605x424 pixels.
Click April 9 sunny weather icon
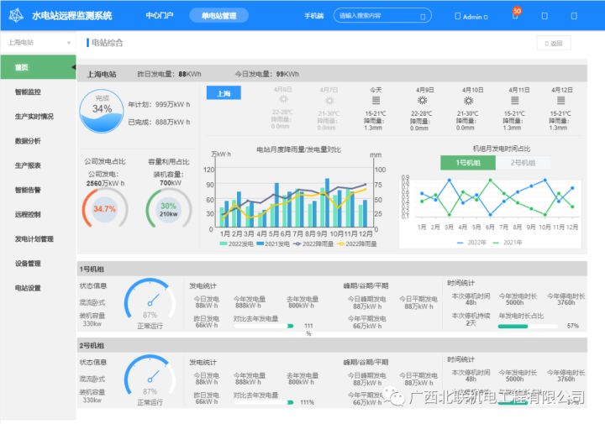click(x=422, y=100)
